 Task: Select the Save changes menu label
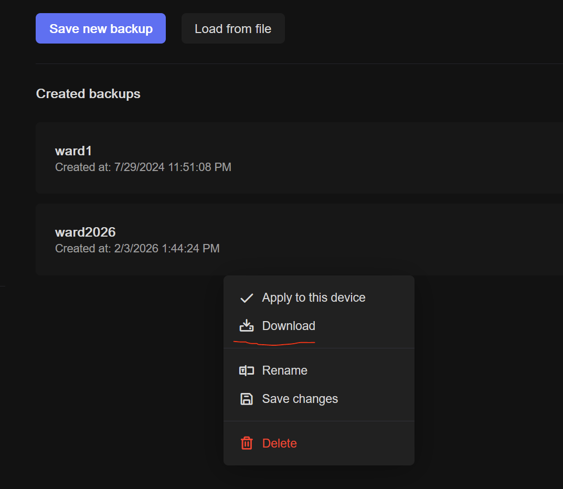(x=300, y=399)
